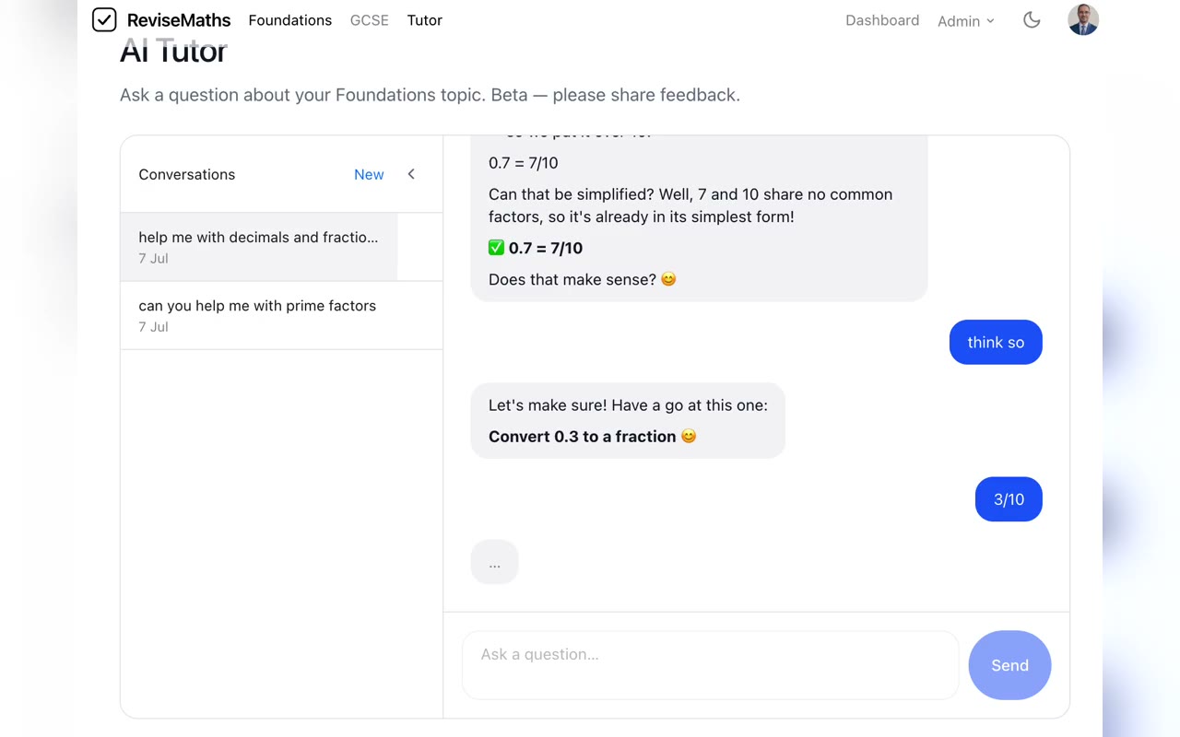
Task: Go to the GCSE nav item
Action: click(x=369, y=20)
